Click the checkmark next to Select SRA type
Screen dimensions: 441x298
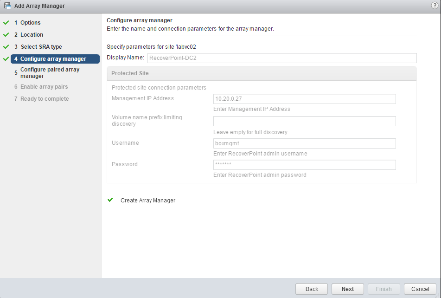pos(6,47)
